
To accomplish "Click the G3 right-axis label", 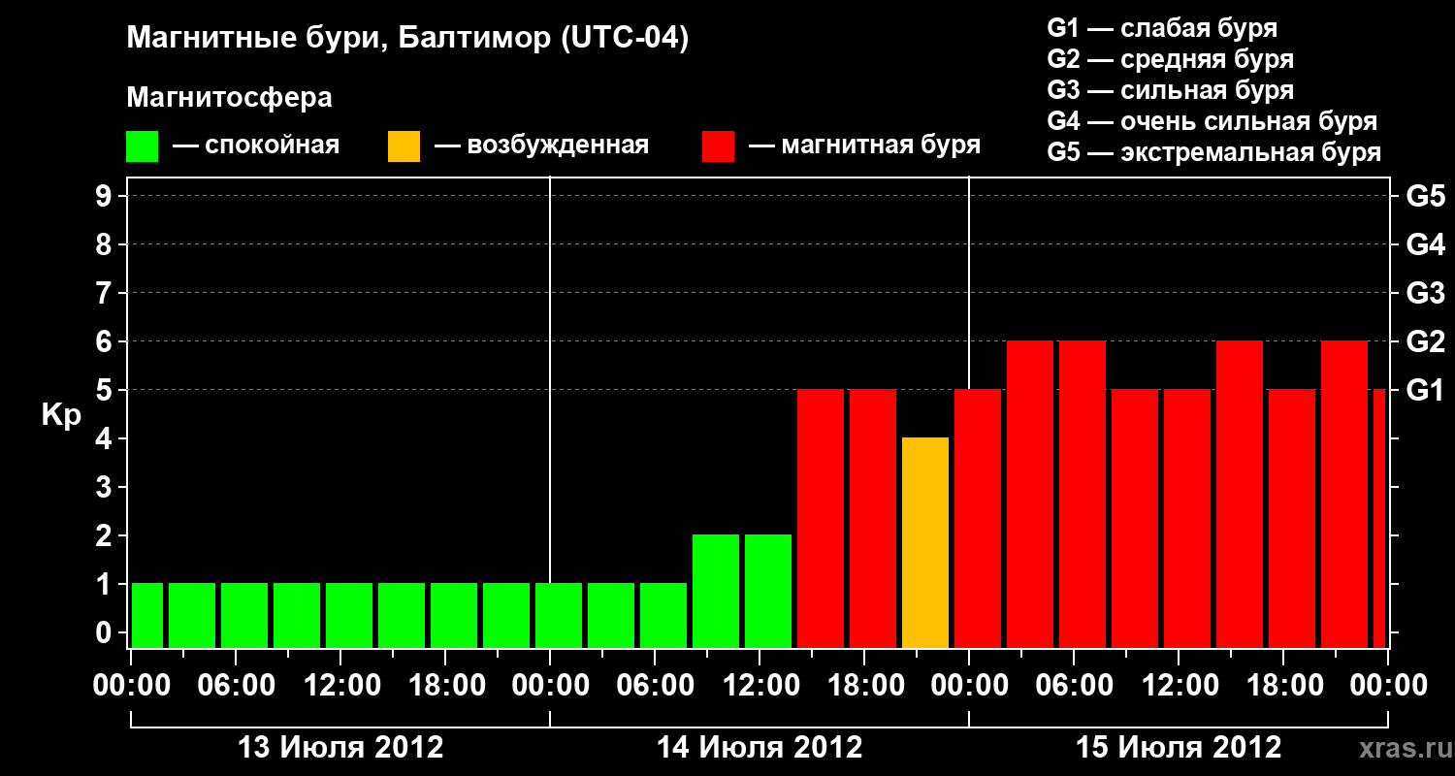I will 1425,293.
